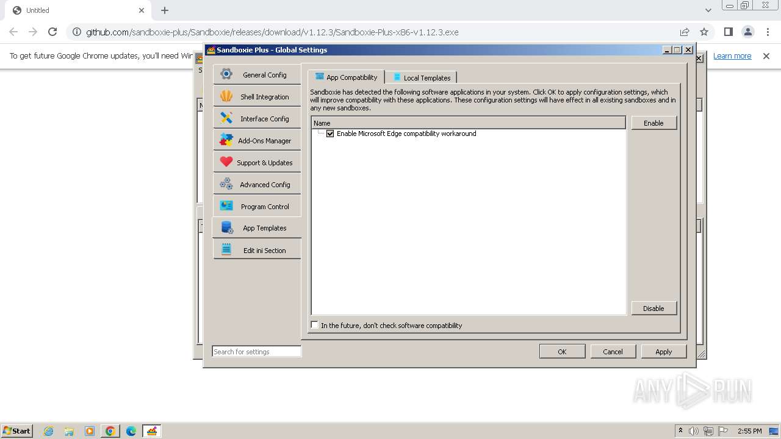Switch to Local Templates tab
Viewport: 781px width, 439px height.
(x=421, y=77)
